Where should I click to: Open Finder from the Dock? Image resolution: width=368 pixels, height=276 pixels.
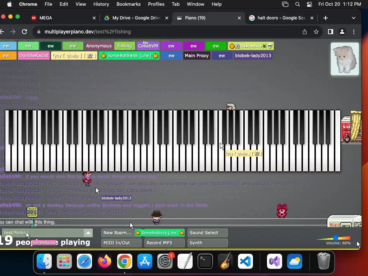[x=44, y=261]
